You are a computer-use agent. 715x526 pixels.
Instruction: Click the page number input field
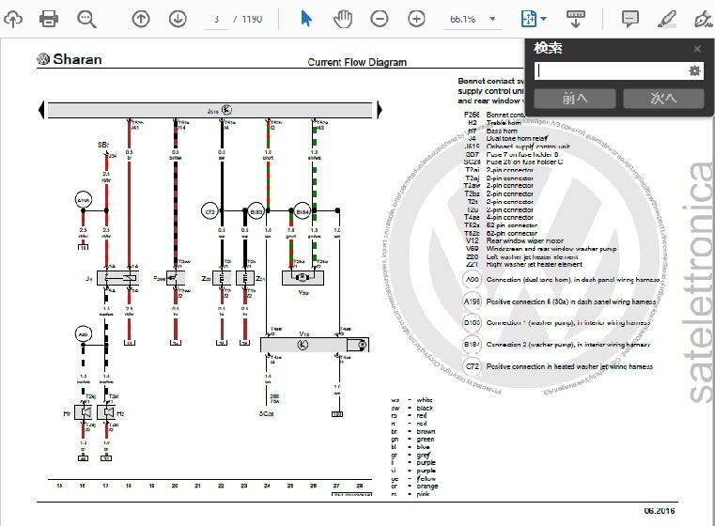pyautogui.click(x=217, y=19)
